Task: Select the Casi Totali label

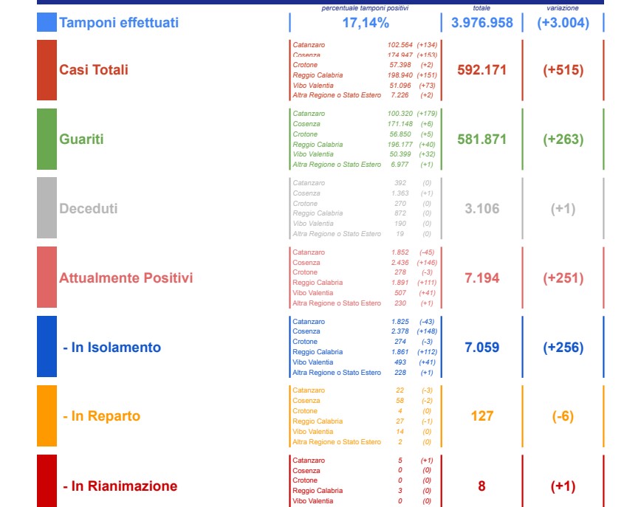Action: point(94,70)
